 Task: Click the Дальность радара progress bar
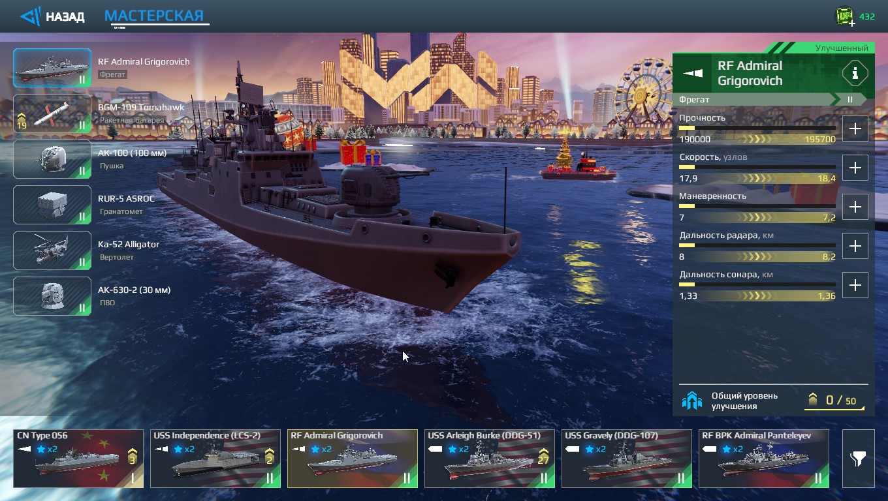click(757, 245)
